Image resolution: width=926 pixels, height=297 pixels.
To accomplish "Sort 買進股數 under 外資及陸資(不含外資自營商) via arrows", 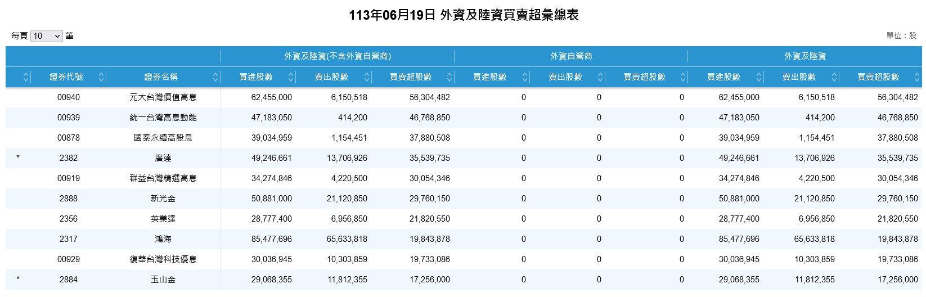I will [x=291, y=77].
